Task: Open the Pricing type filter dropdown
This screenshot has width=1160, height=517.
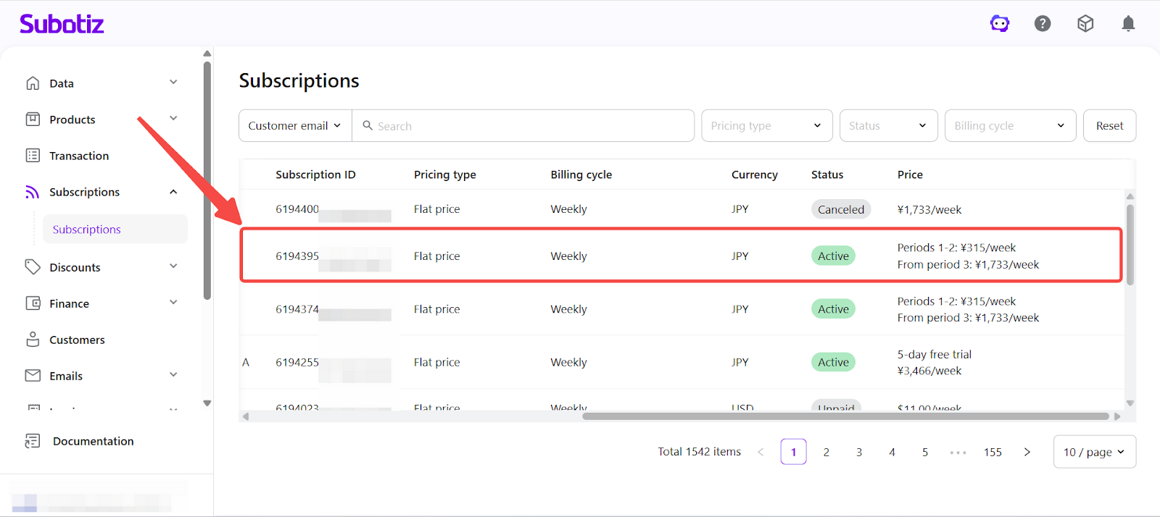Action: coord(766,126)
